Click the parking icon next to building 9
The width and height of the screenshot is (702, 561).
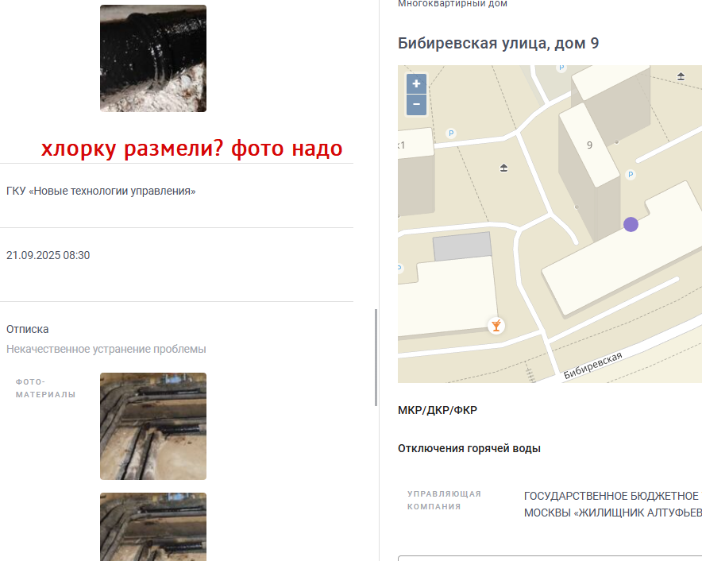tap(631, 175)
